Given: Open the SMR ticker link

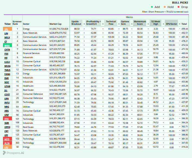Looking at the screenshot, I should (7, 123).
